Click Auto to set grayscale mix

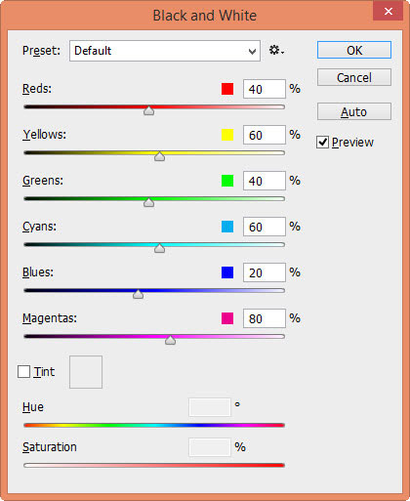tap(354, 111)
